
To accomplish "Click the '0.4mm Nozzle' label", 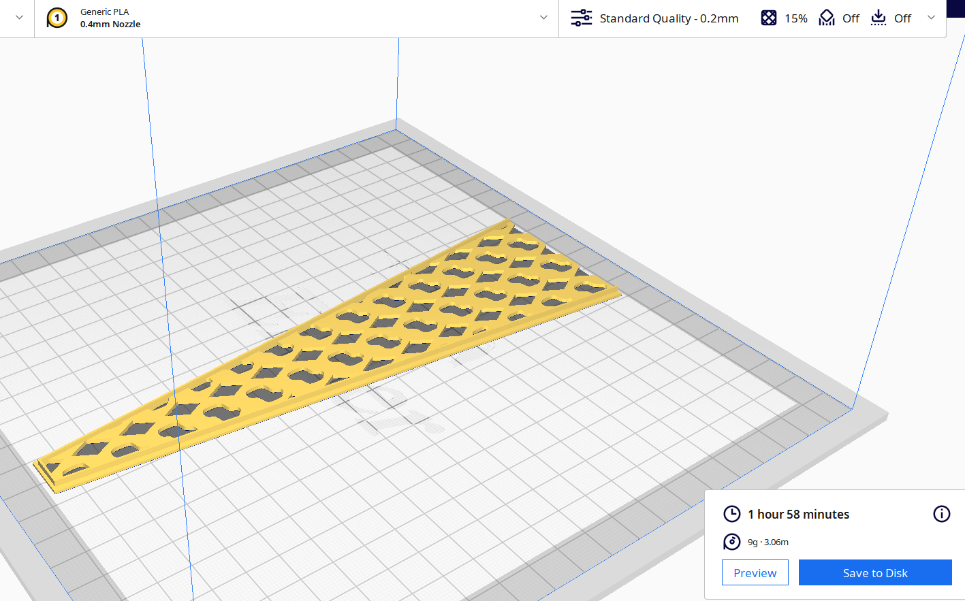I will (110, 25).
